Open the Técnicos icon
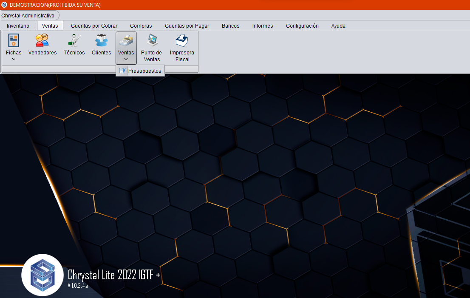Screen dimensions: 470x298 click(74, 41)
